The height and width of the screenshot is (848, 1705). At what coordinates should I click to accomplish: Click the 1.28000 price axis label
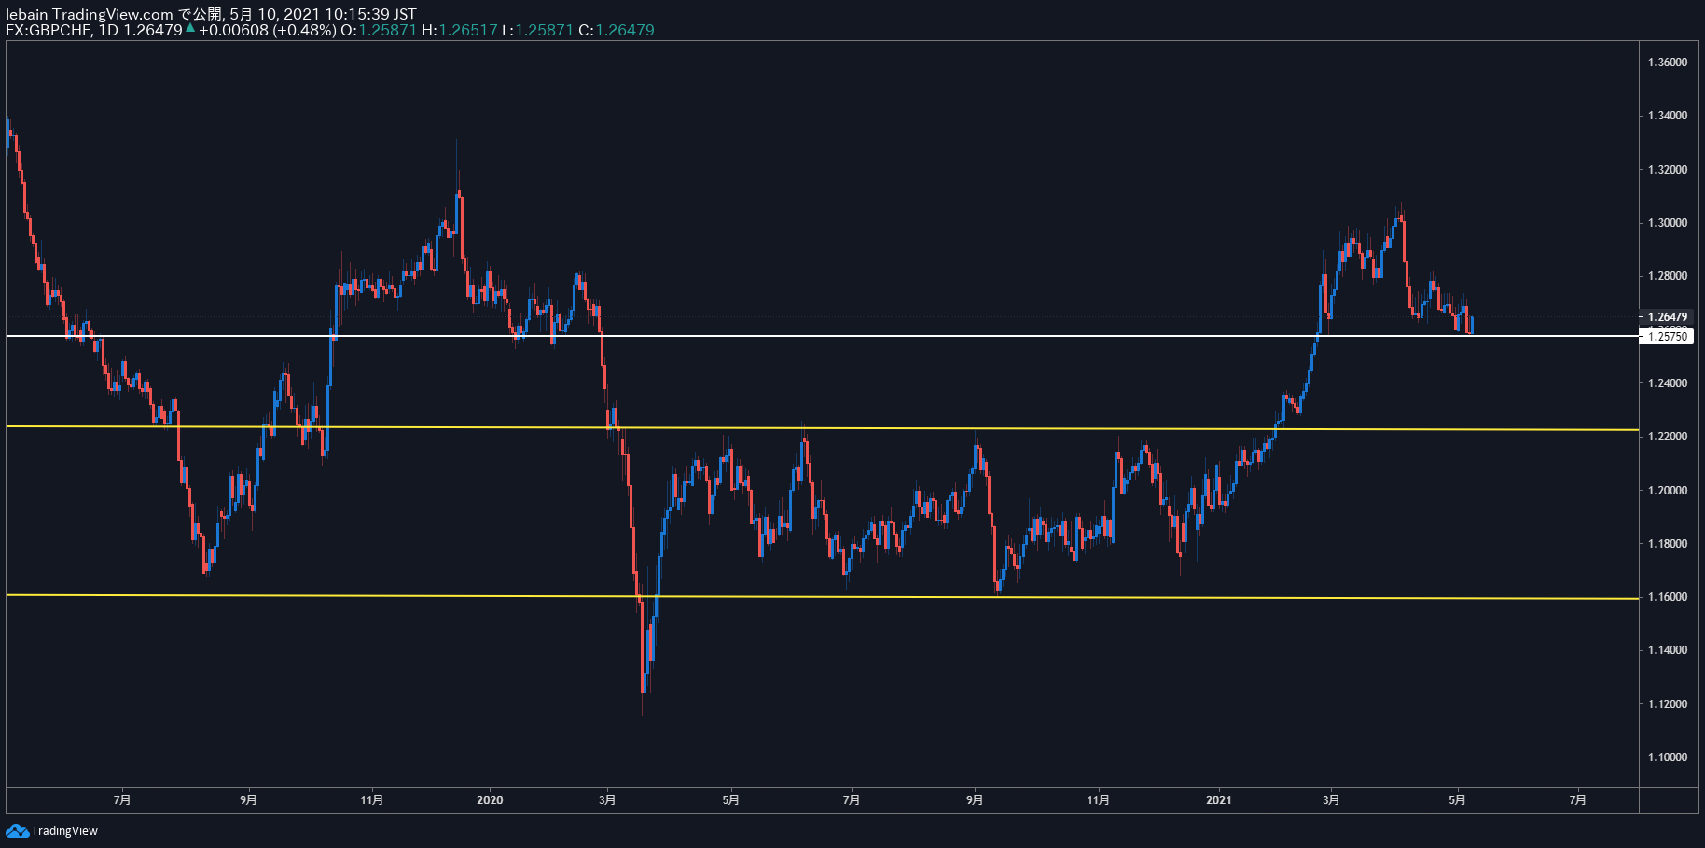[x=1667, y=276]
